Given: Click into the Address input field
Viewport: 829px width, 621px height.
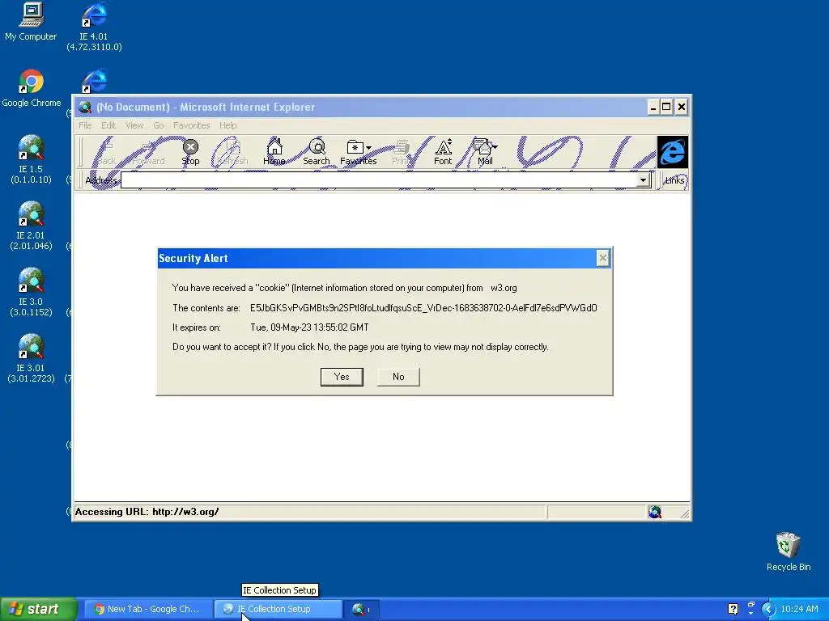Looking at the screenshot, I should [379, 180].
